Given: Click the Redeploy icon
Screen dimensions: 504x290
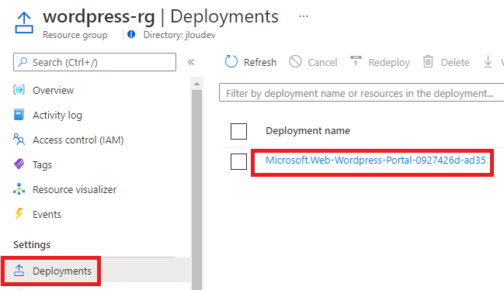Looking at the screenshot, I should pyautogui.click(x=356, y=61).
